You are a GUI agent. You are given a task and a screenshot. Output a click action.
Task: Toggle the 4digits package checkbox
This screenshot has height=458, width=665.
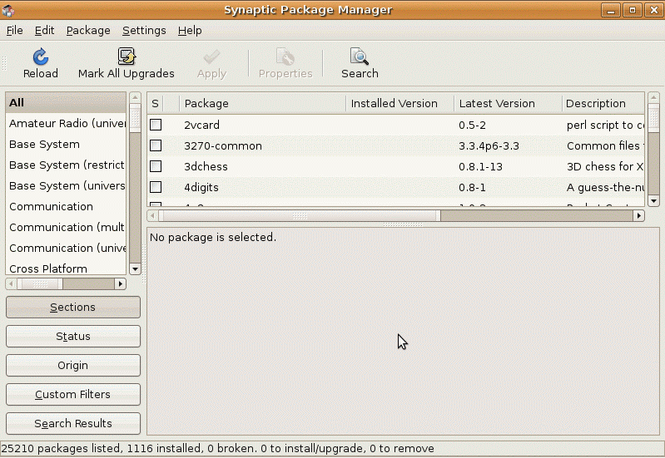[x=156, y=187]
